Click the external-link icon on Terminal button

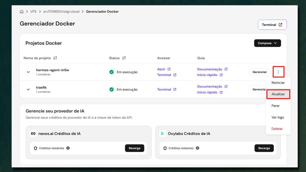tap(280, 24)
